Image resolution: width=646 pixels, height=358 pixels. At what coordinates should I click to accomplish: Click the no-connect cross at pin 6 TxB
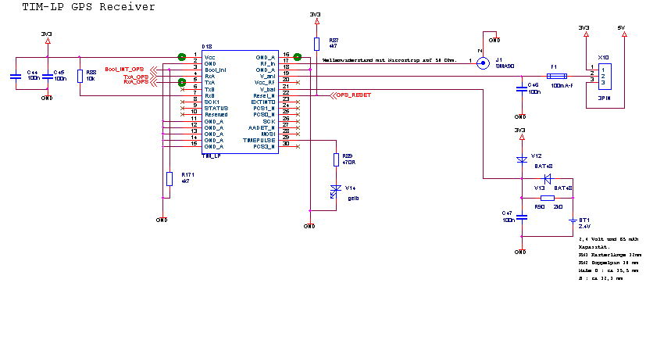tap(183, 89)
